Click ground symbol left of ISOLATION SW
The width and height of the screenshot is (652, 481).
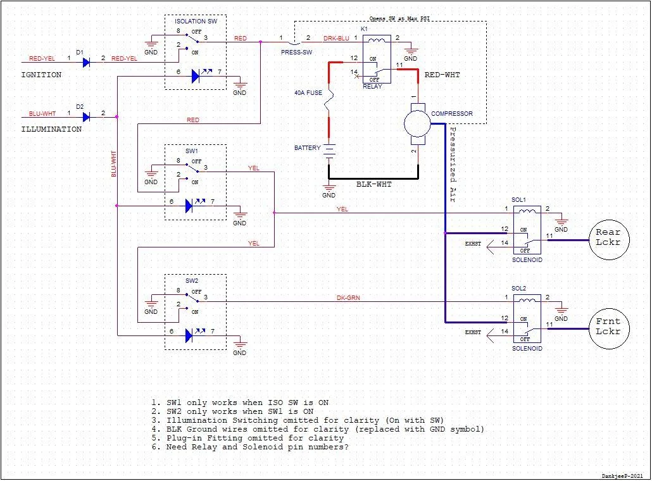pos(151,44)
